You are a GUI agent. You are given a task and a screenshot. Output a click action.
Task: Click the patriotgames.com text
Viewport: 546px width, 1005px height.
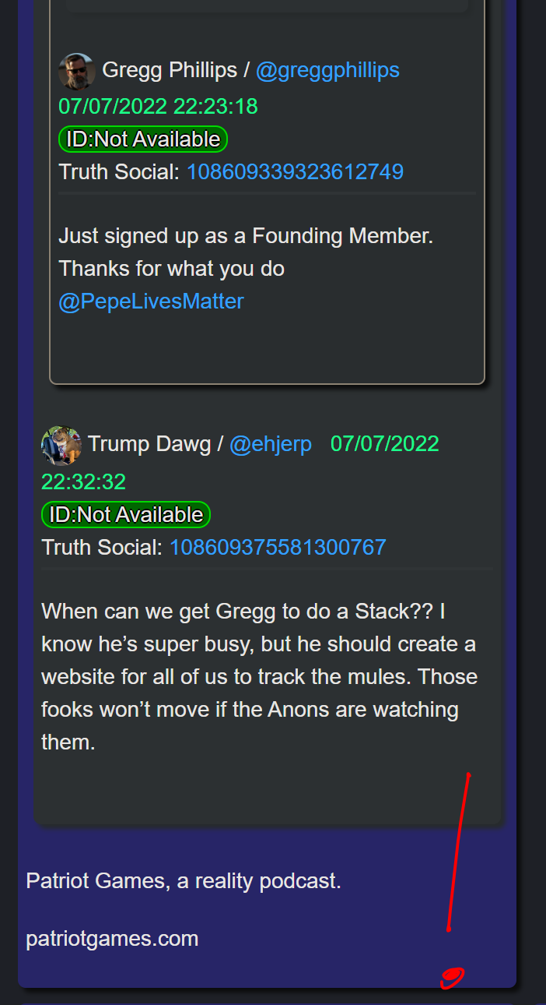(x=112, y=939)
